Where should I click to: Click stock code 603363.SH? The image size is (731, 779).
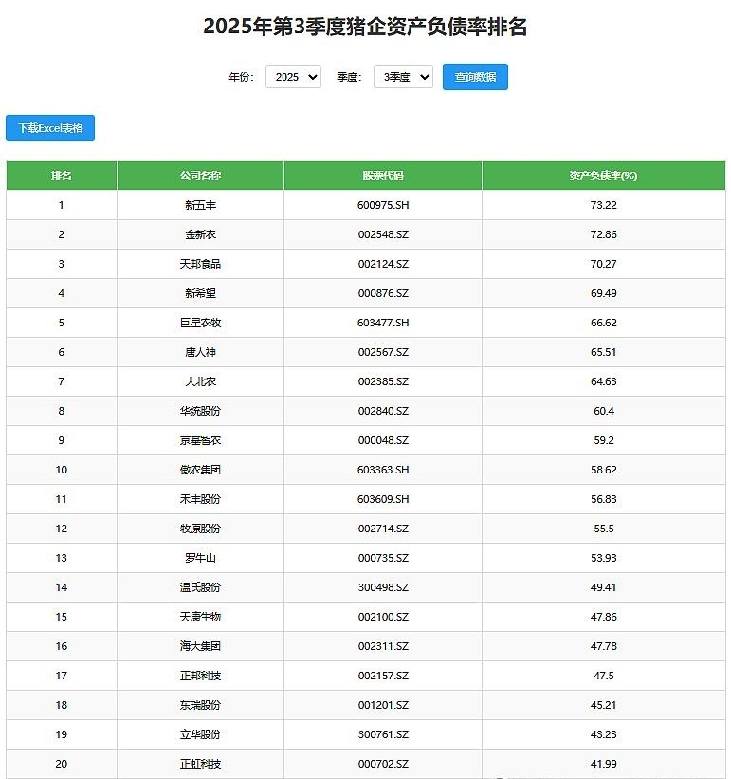(x=383, y=470)
